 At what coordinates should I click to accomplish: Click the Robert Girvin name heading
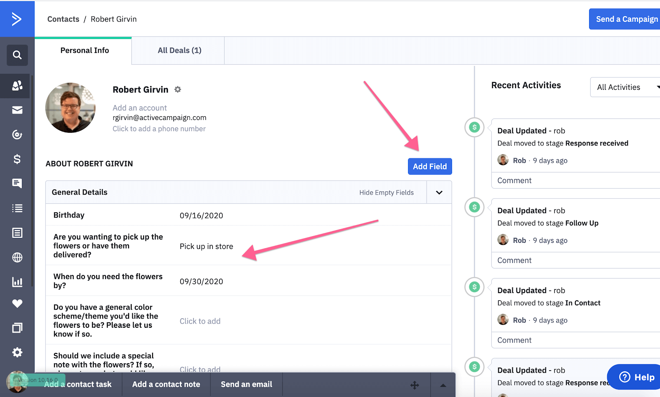click(141, 89)
